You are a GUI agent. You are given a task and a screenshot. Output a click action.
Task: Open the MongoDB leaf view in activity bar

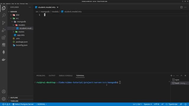click(4, 52)
